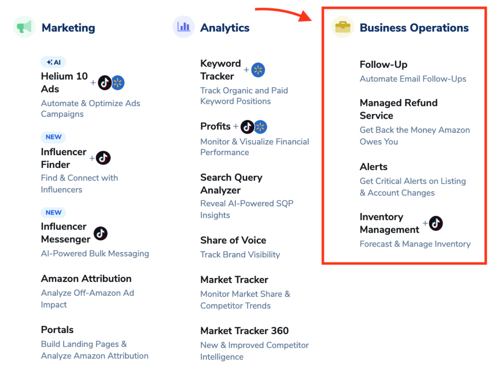This screenshot has height=392, width=490.
Task: Click the AI badge above Helium 10 Ads
Action: [x=53, y=62]
